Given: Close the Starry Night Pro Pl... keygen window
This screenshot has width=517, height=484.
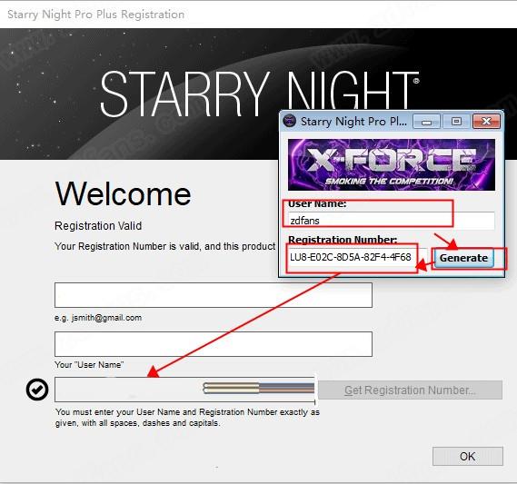Looking at the screenshot, I should 486,122.
